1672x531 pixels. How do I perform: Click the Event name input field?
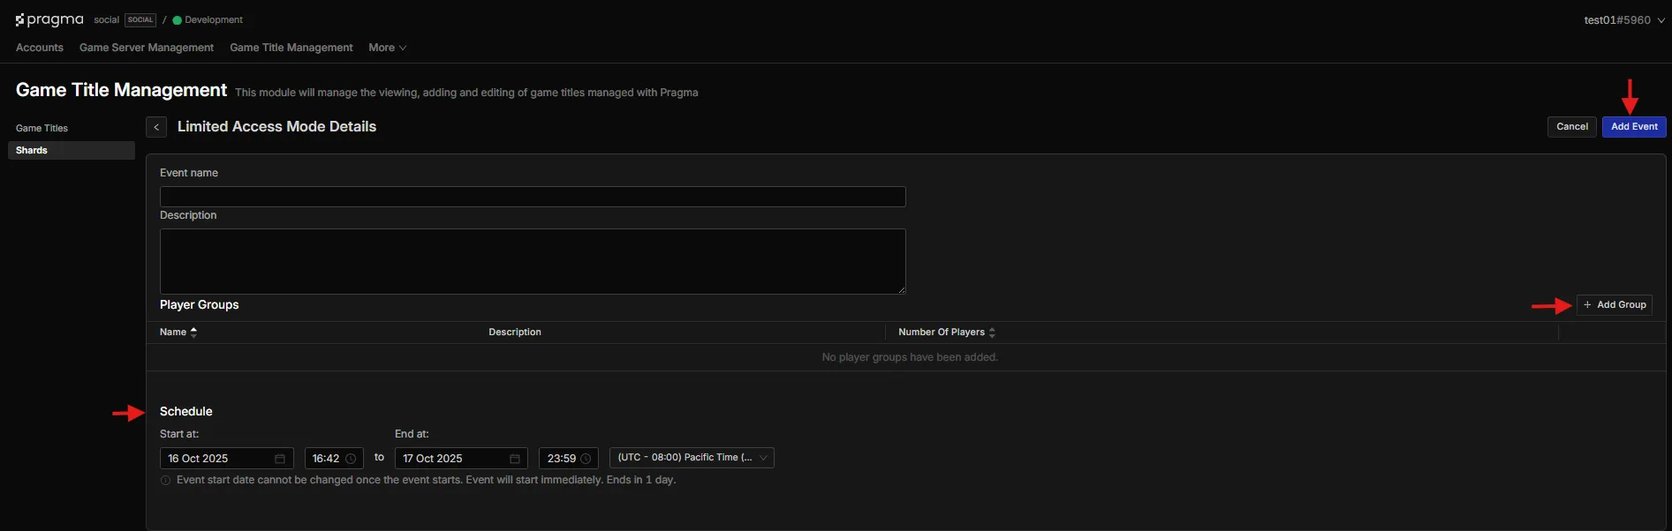point(532,197)
